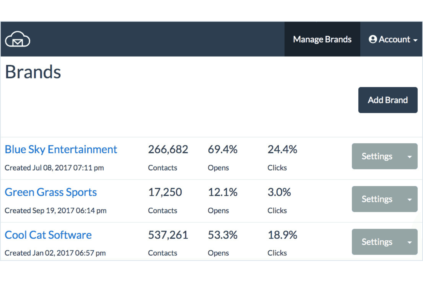Open the Green Grass Sports brand

click(51, 192)
